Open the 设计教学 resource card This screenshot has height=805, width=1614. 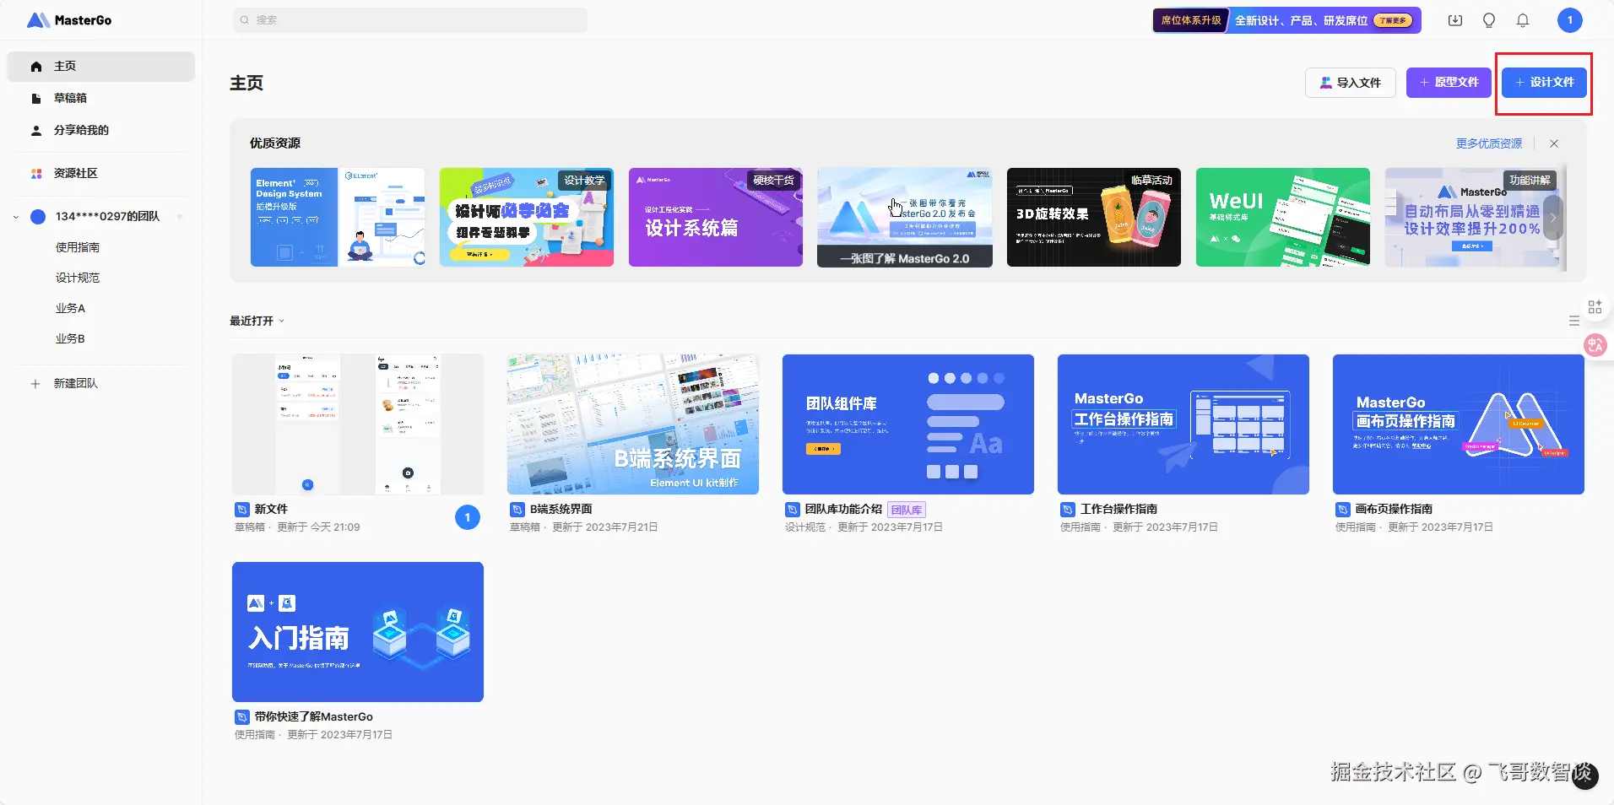tap(527, 217)
